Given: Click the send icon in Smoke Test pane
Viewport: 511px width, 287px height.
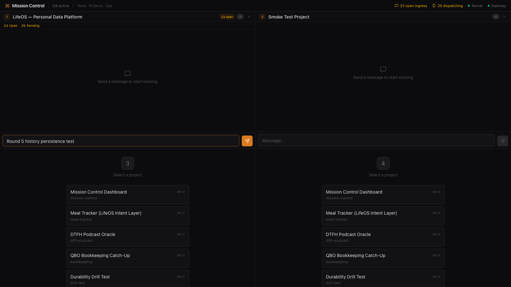Looking at the screenshot, I should point(502,141).
